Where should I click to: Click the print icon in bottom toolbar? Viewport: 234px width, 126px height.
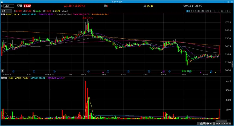[x=208, y=123]
